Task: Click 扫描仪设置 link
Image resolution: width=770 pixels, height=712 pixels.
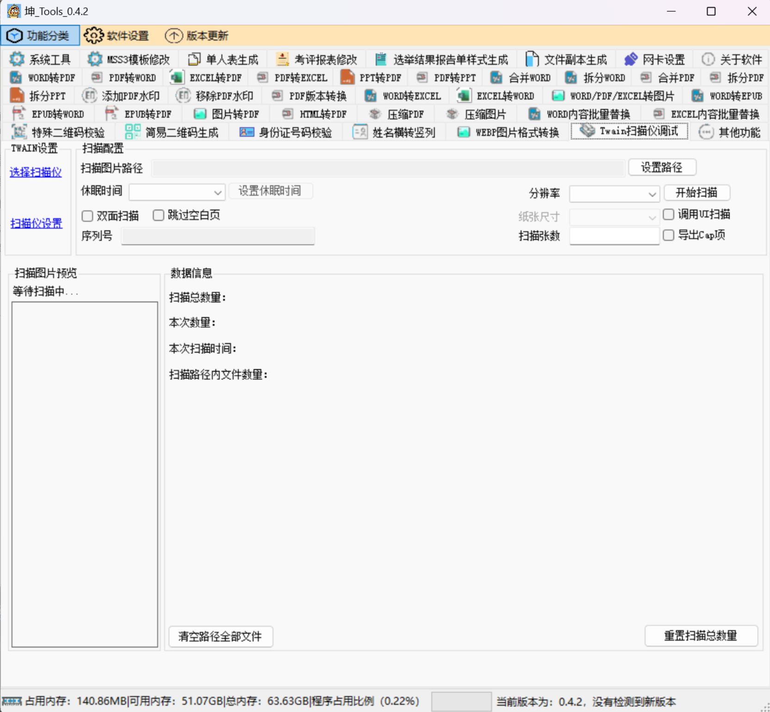Action: [36, 224]
